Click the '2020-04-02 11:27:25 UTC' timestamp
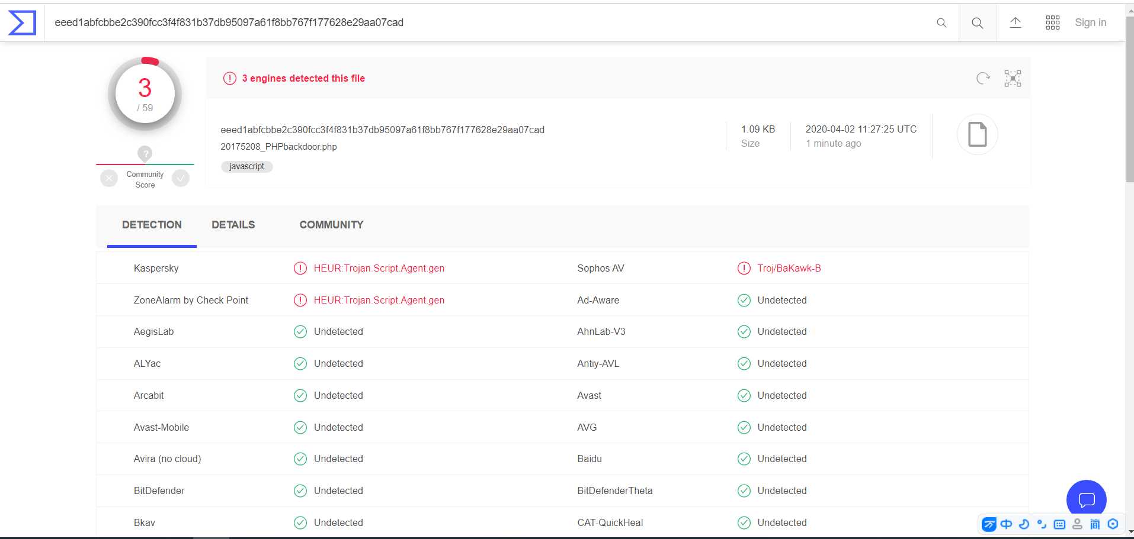1134x539 pixels. pos(861,129)
